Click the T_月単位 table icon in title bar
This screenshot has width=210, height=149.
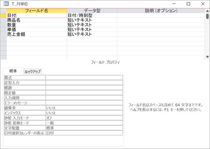[6, 4]
